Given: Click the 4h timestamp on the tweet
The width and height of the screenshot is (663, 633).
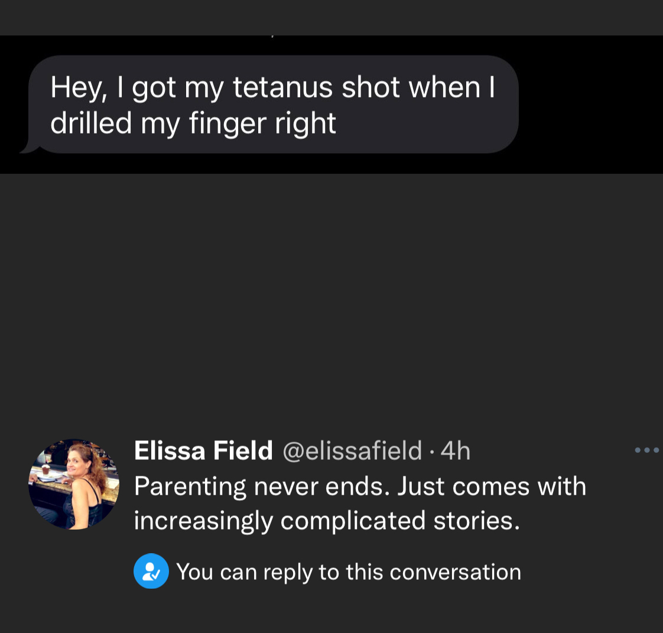Looking at the screenshot, I should [456, 451].
